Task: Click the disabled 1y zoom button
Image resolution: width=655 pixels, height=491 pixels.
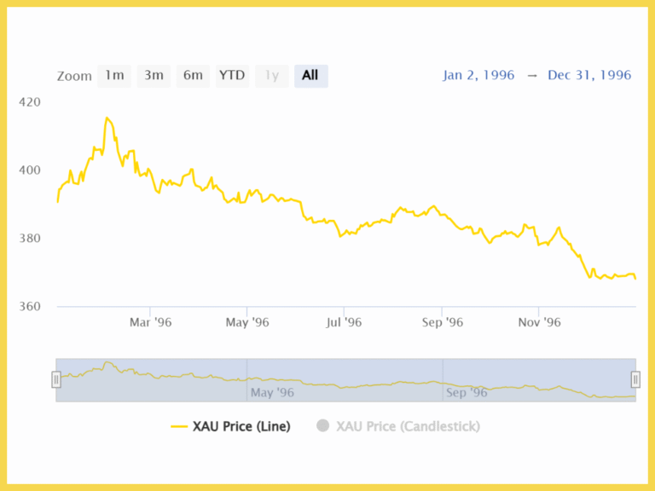Action: tap(271, 76)
